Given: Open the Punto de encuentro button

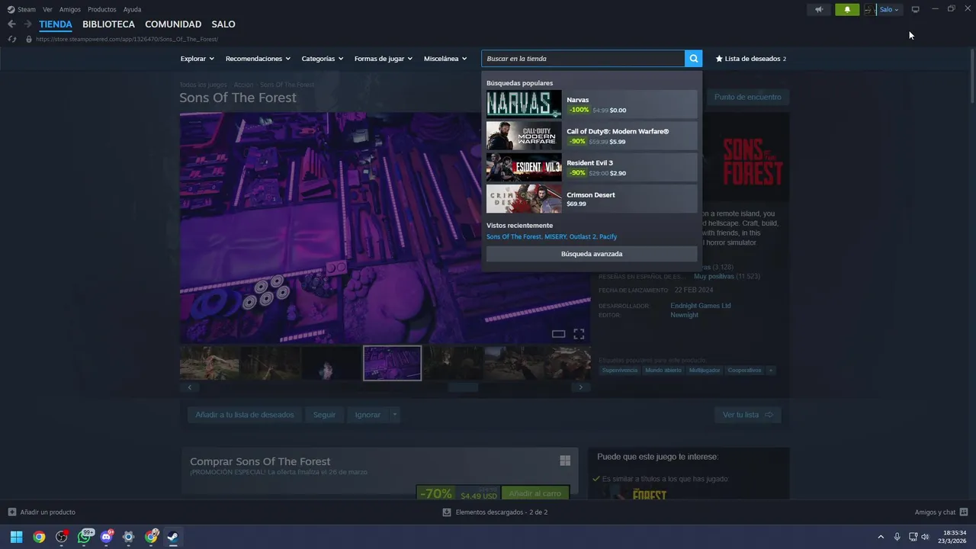Looking at the screenshot, I should (x=748, y=98).
